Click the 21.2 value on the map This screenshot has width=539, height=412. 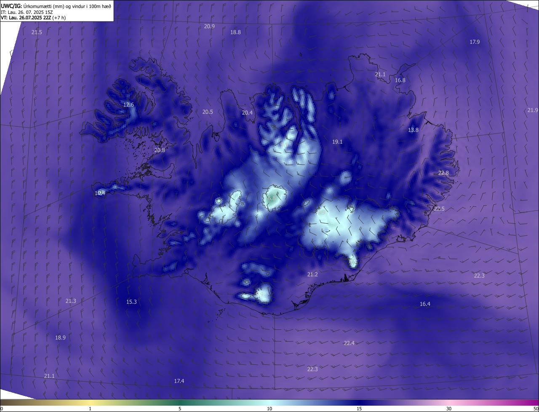tap(312, 275)
